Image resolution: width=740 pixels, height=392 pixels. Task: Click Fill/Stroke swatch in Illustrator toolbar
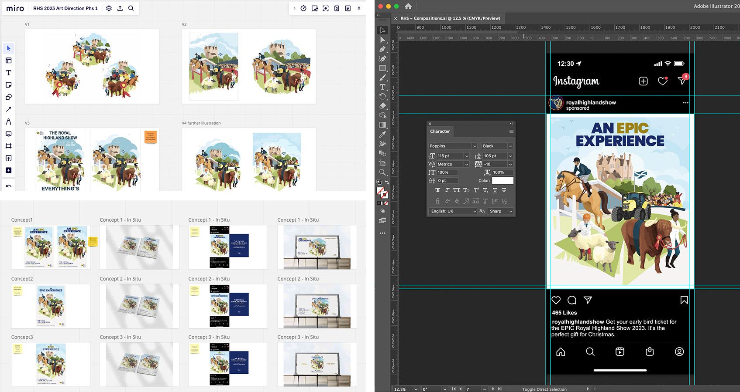pos(382,193)
